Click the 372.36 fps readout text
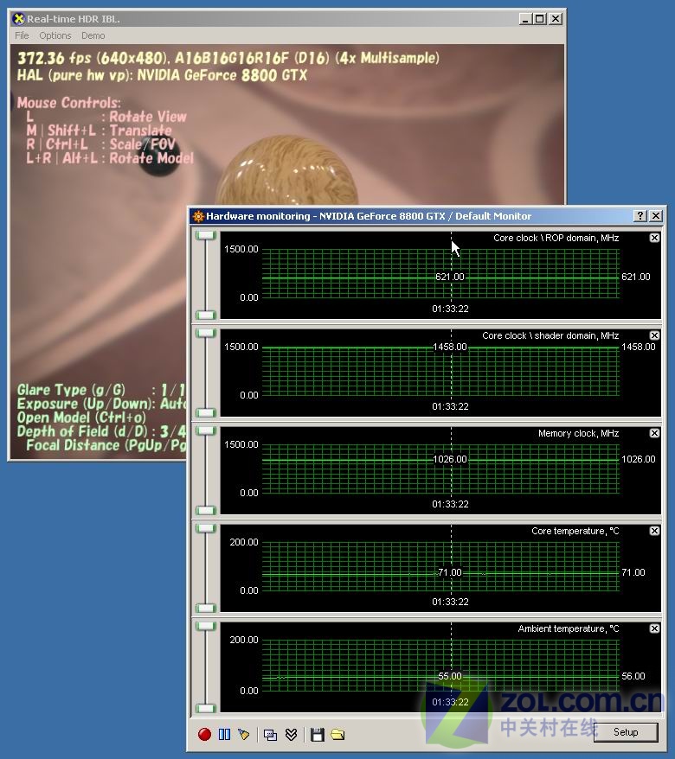The width and height of the screenshot is (675, 759). click(55, 58)
